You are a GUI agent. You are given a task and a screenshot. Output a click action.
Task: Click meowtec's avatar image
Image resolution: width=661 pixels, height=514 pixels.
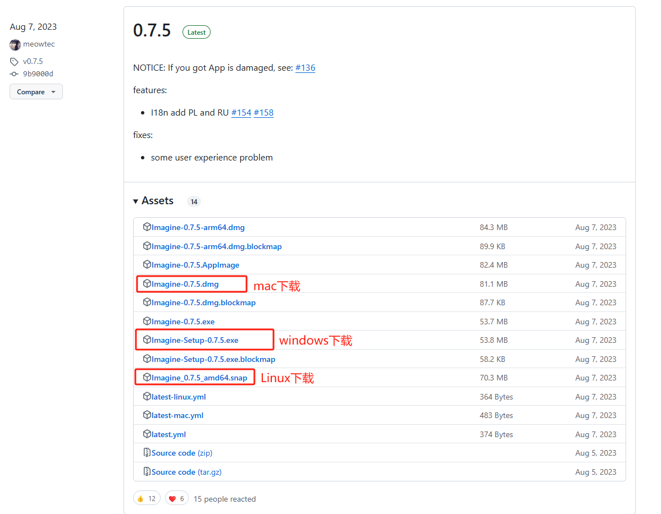[x=15, y=44]
